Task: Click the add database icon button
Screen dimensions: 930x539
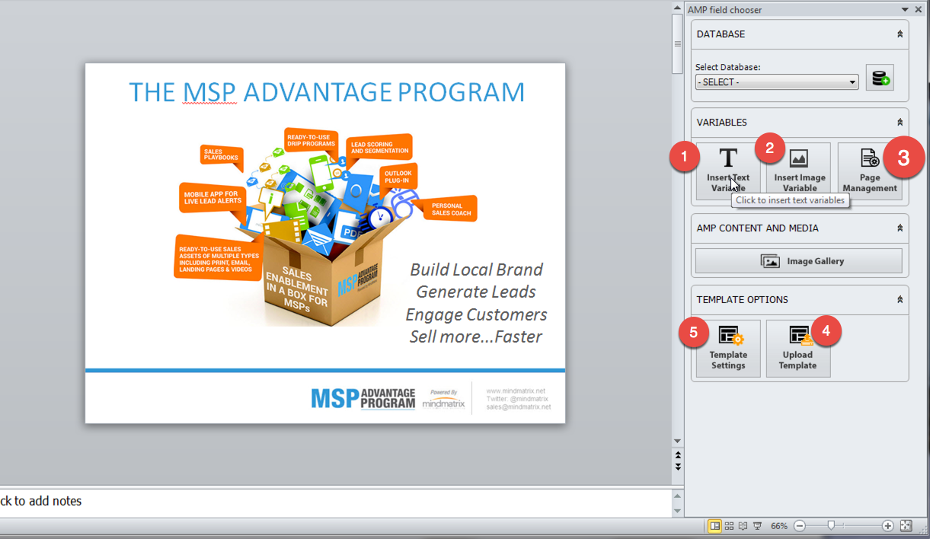Action: (x=880, y=78)
